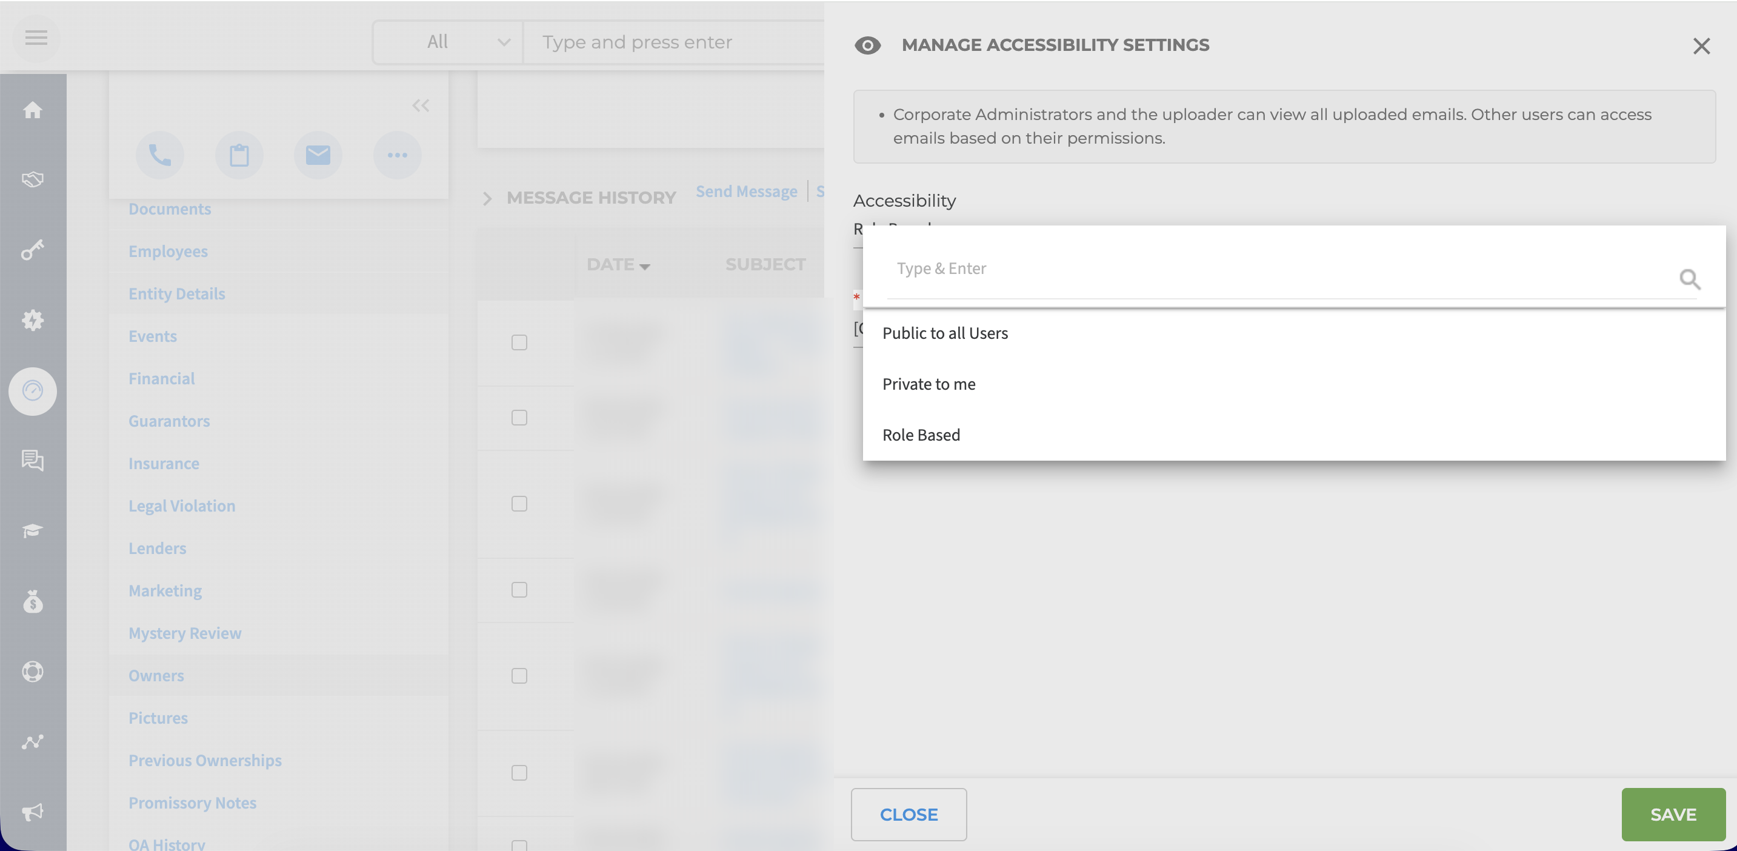Open Insurance in the side list

[x=164, y=463]
